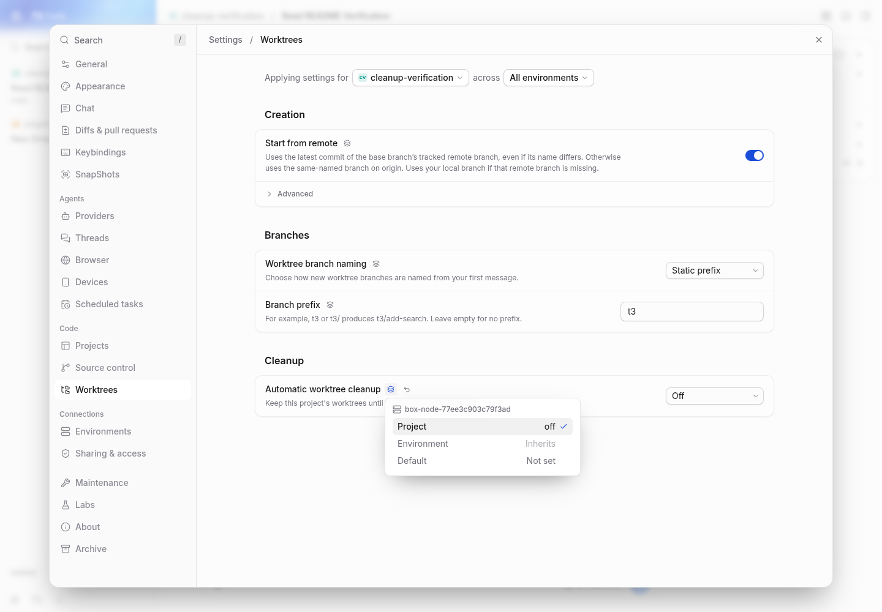Screen dimensions: 882x612
Task: Click the Providers robot icon
Action: coord(66,216)
